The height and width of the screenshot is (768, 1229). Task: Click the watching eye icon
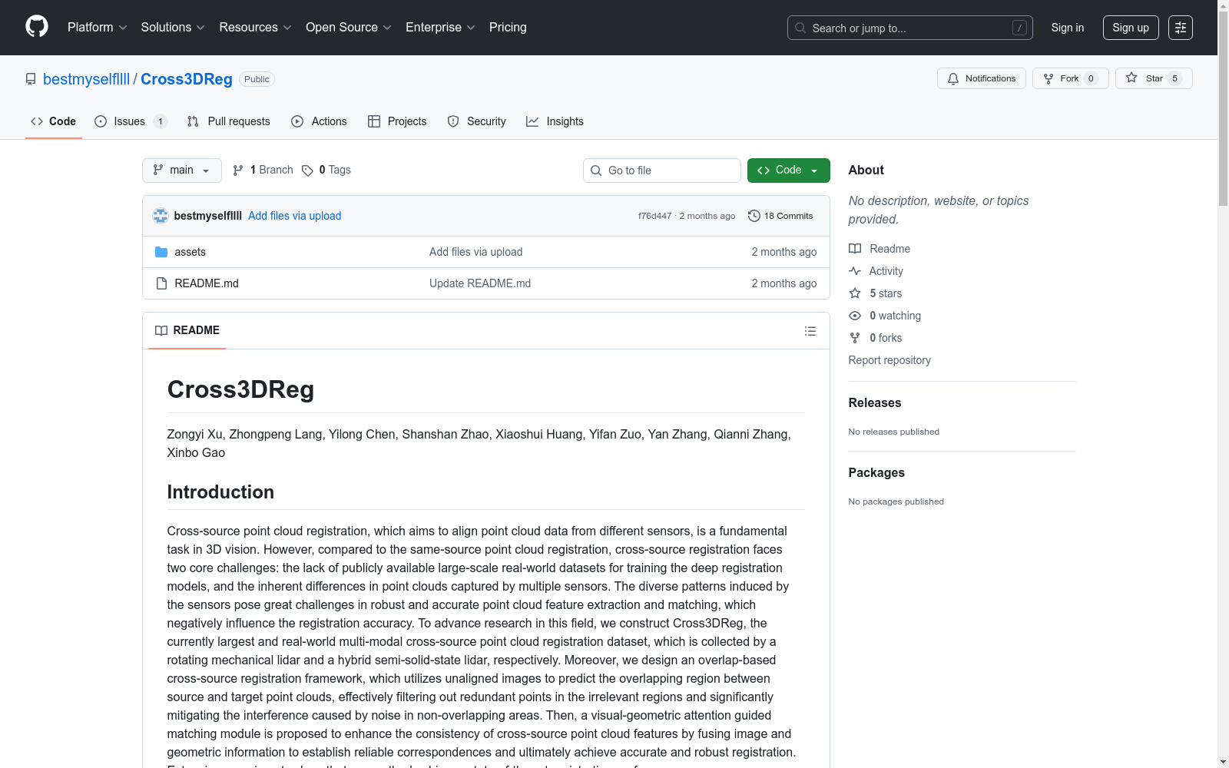[x=855, y=316]
